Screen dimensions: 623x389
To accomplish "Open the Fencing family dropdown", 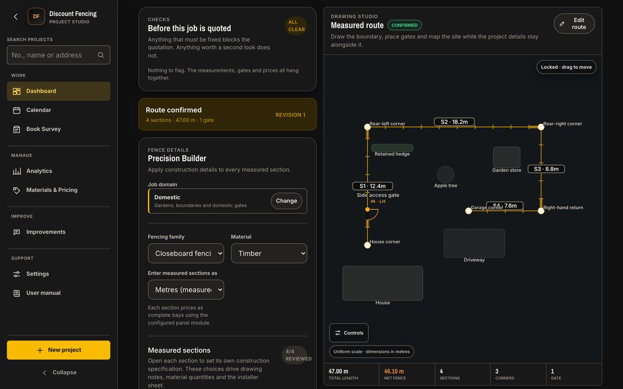I will (x=186, y=253).
